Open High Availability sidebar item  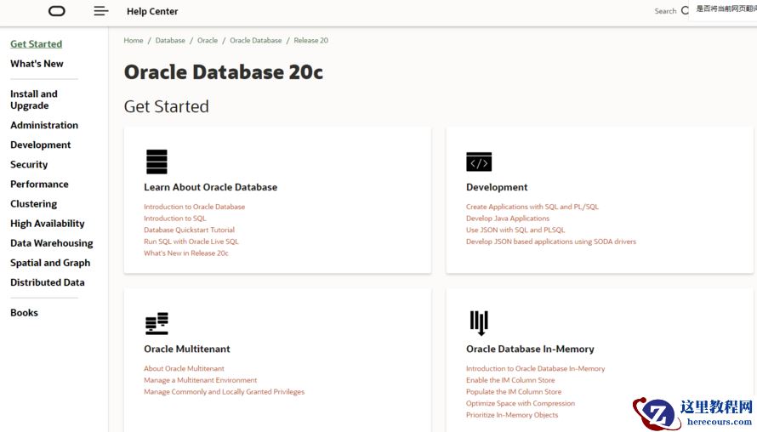(48, 224)
